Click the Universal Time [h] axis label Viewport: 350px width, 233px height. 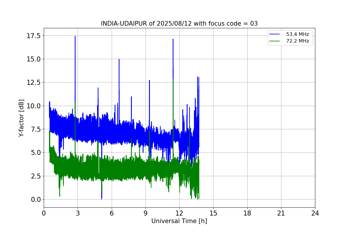click(179, 221)
